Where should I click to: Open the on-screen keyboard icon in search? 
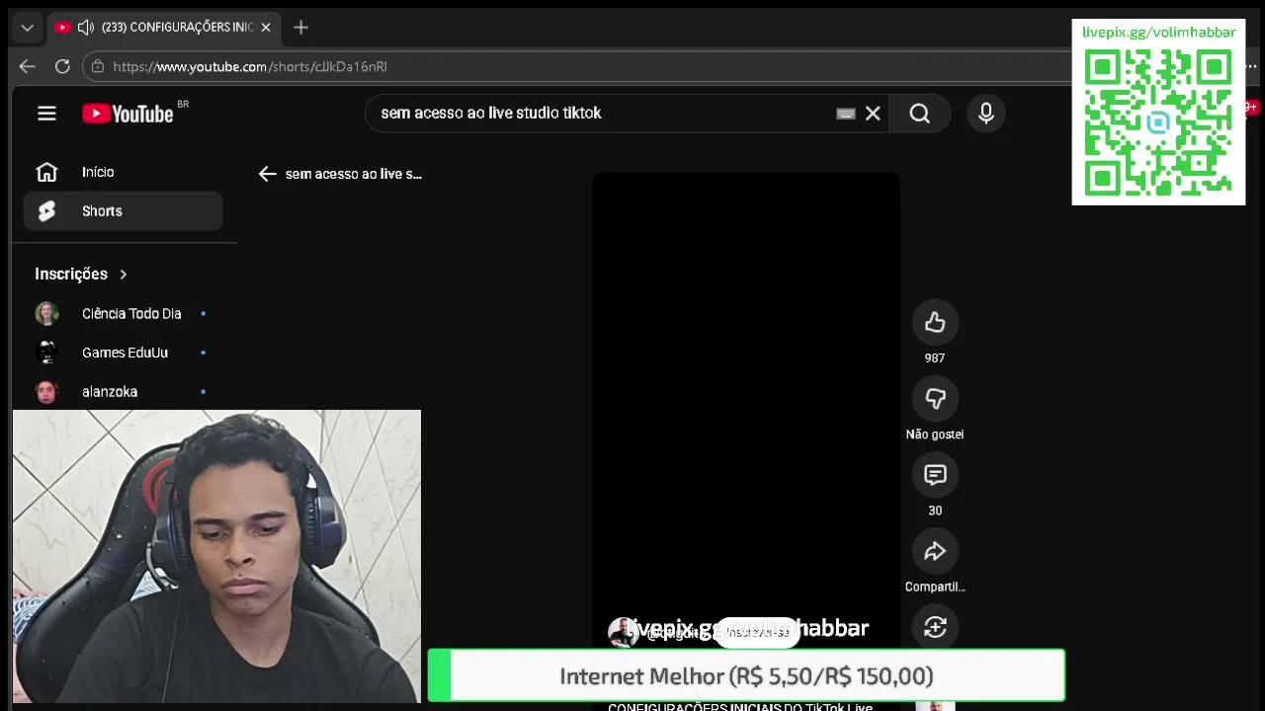[x=846, y=114]
